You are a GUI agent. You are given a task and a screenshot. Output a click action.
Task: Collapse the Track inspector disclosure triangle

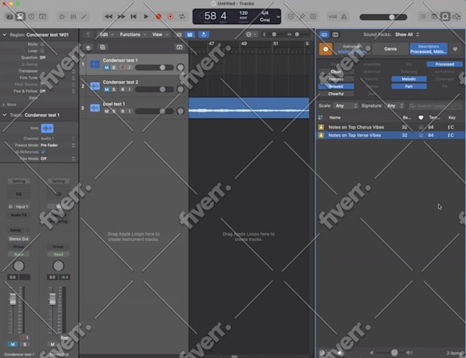point(5,115)
